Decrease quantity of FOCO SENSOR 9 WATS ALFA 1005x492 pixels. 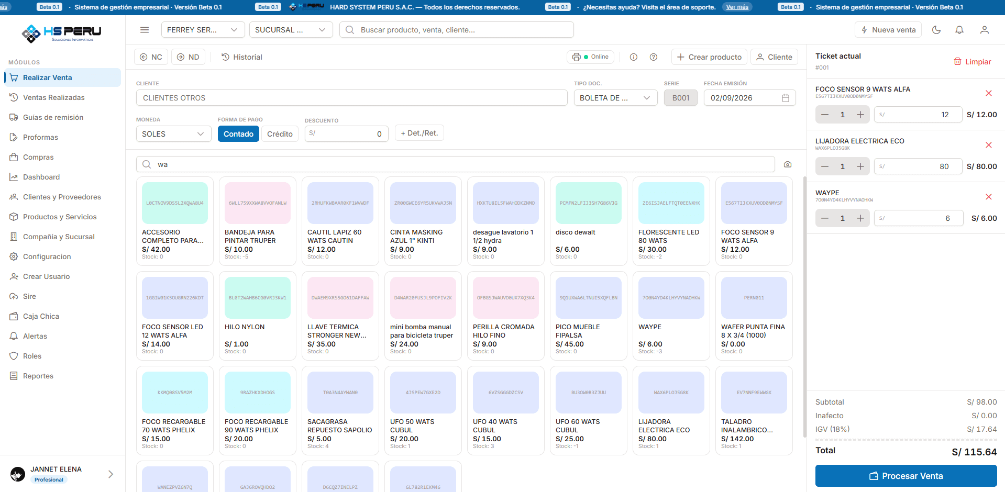click(825, 115)
